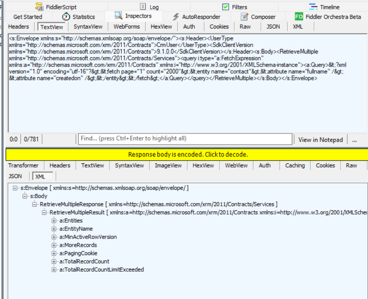The height and width of the screenshot is (299, 368).
Task: Click the Find search field
Action: (185, 139)
